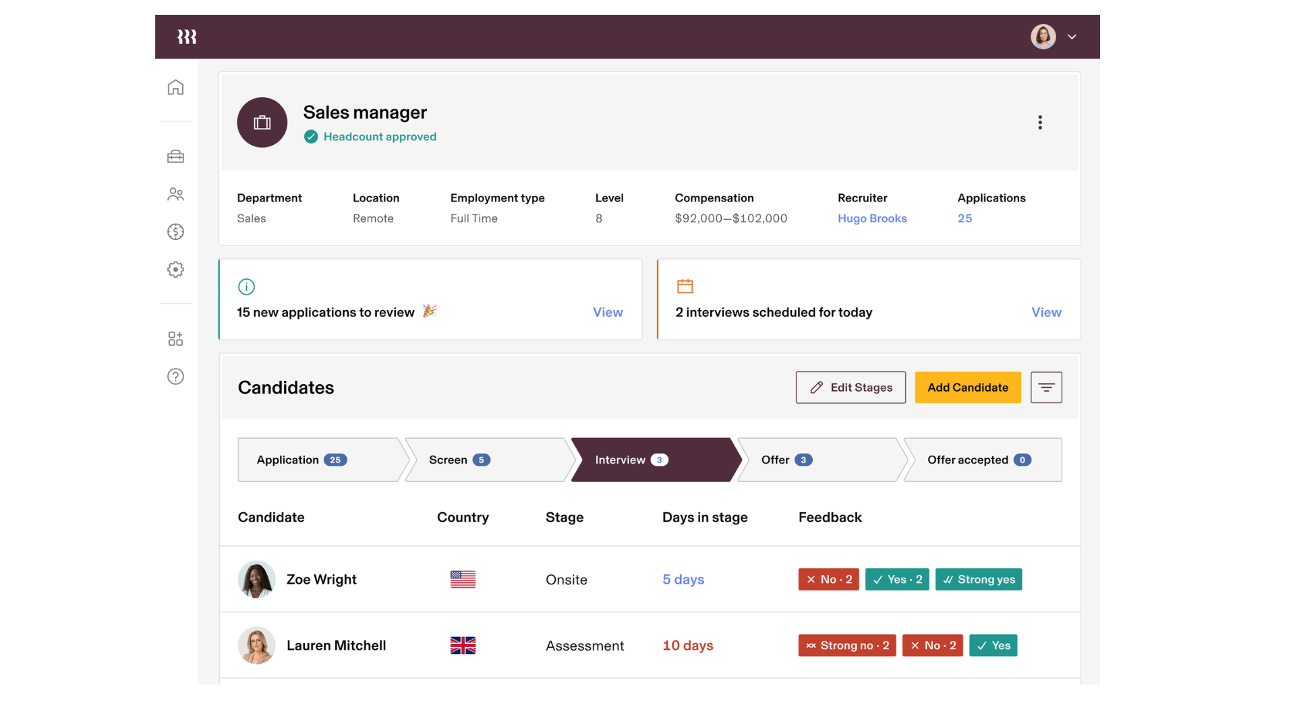Open the Home icon in sidebar
The image size is (1295, 728).
point(175,88)
